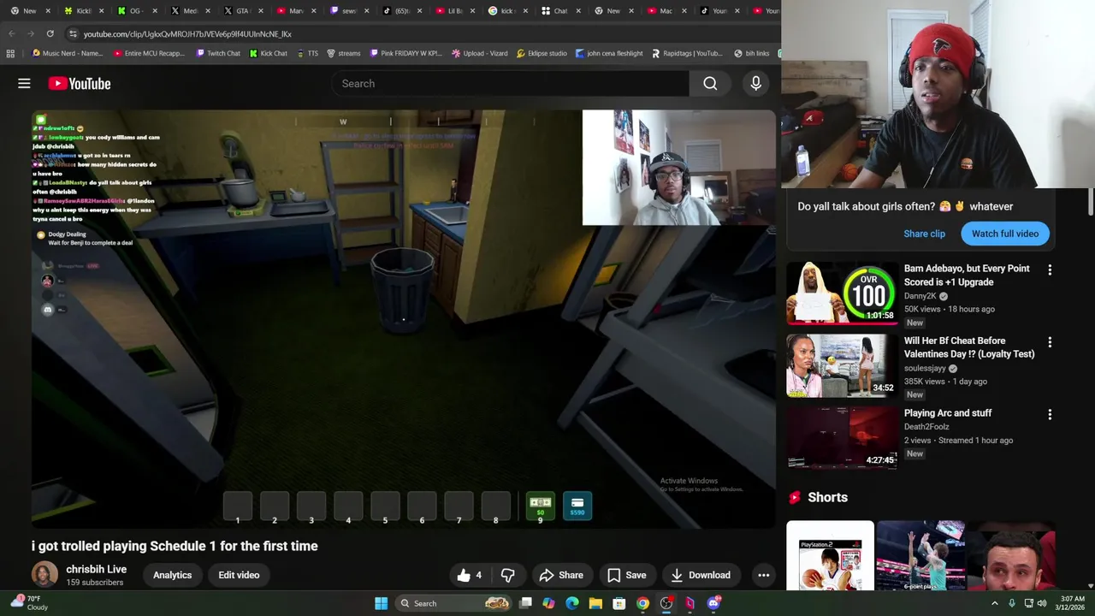Open options for Bam Adebayo video
Viewport: 1095px width, 616px height.
pos(1050,269)
